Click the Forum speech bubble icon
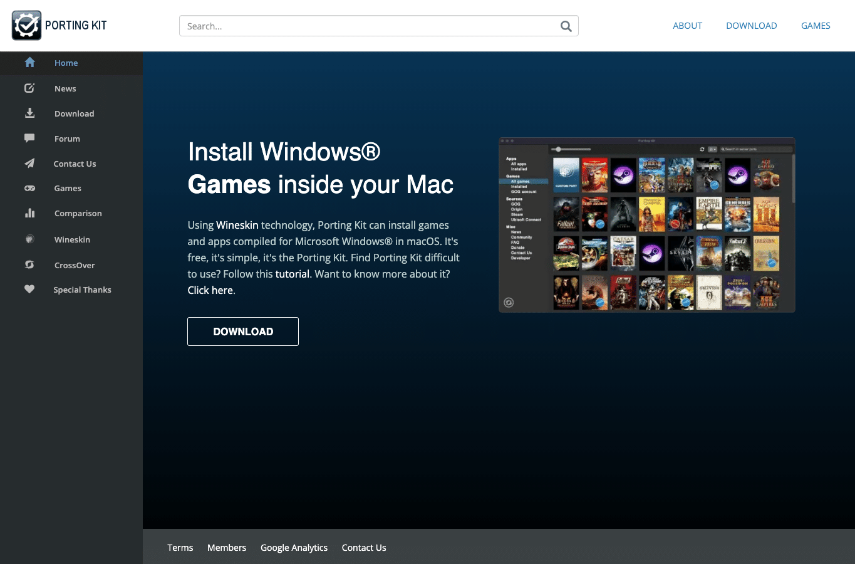This screenshot has width=855, height=564. tap(29, 138)
